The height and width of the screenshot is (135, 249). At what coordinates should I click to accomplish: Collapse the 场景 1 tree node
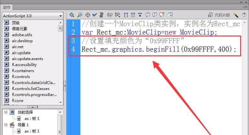pos(6,125)
